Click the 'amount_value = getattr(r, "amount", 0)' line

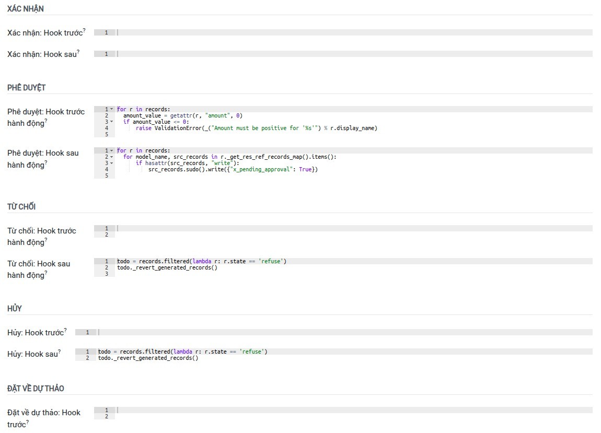(183, 116)
